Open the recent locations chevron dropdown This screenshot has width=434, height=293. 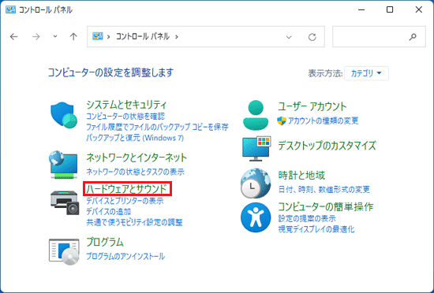click(55, 36)
